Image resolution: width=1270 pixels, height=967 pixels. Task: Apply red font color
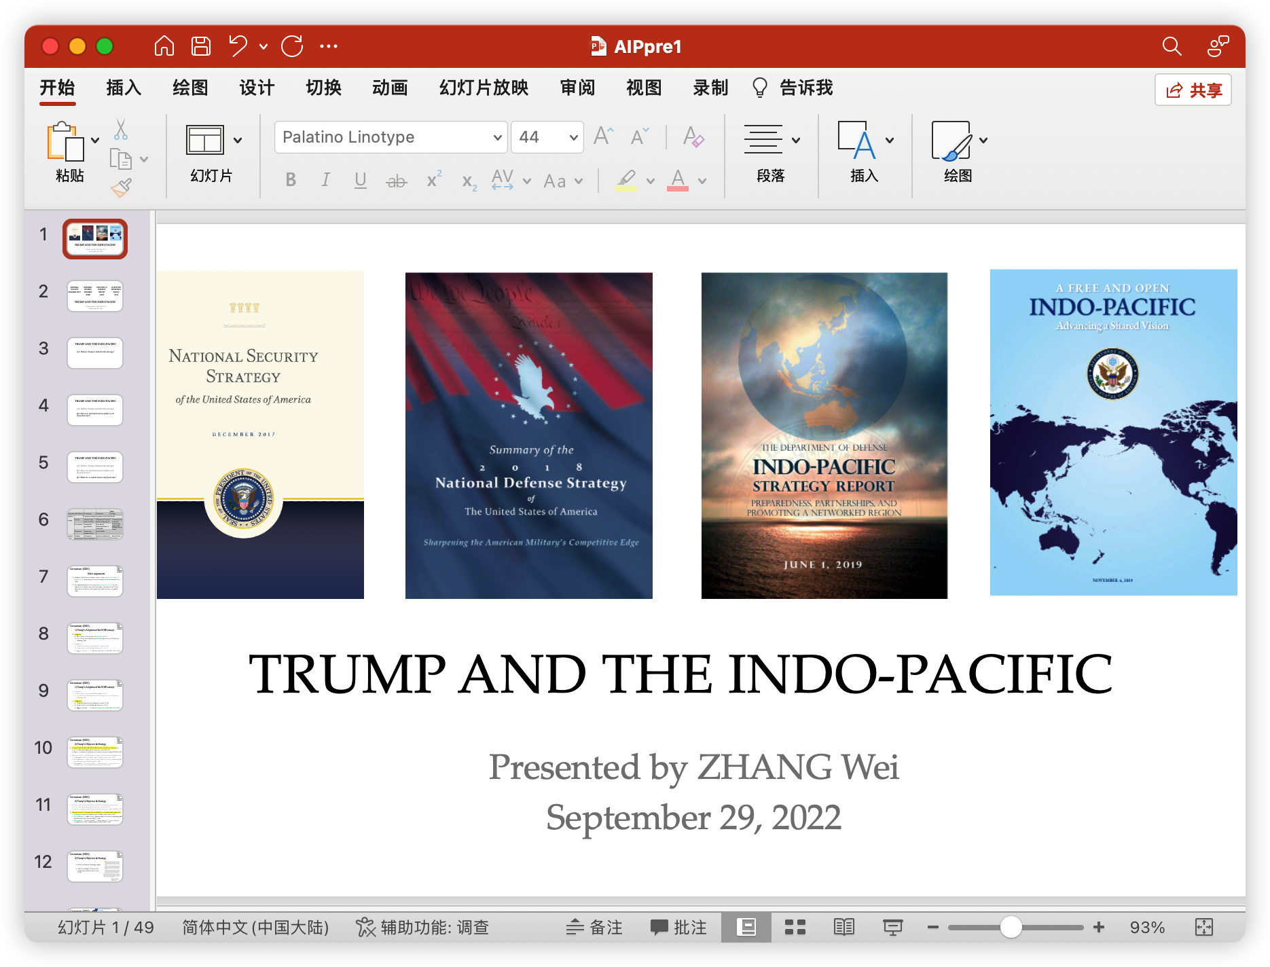(x=678, y=180)
